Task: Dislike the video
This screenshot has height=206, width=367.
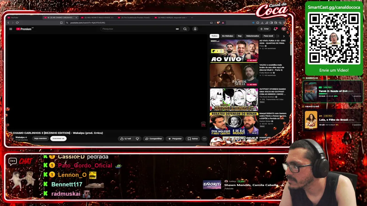Action: (137, 139)
